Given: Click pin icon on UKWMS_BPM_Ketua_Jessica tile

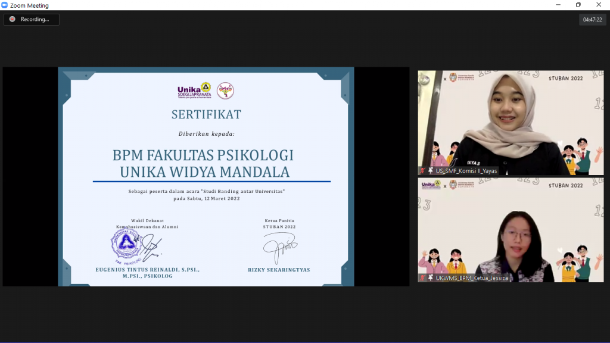Looking at the screenshot, I should [430, 278].
